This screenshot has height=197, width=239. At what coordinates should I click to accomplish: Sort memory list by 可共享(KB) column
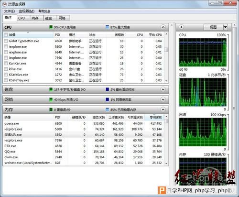[x=135, y=117]
